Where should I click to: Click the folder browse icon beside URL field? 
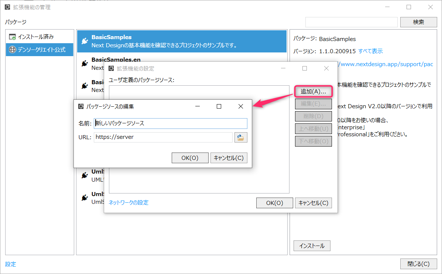pyautogui.click(x=241, y=137)
